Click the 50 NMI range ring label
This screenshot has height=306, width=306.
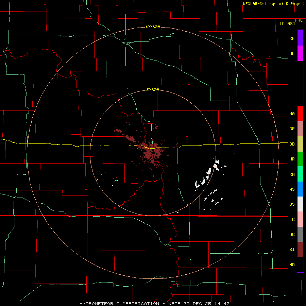pyautogui.click(x=153, y=90)
